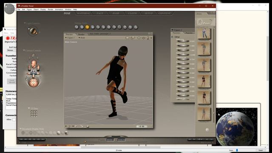Image resolution: width=272 pixels, height=153 pixels.
Task: Switch to the MATERIAL room tab
Action: tap(84, 13)
